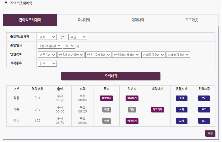Click the 09:04 arrival time
This screenshot has width=222, height=142.
point(82,123)
